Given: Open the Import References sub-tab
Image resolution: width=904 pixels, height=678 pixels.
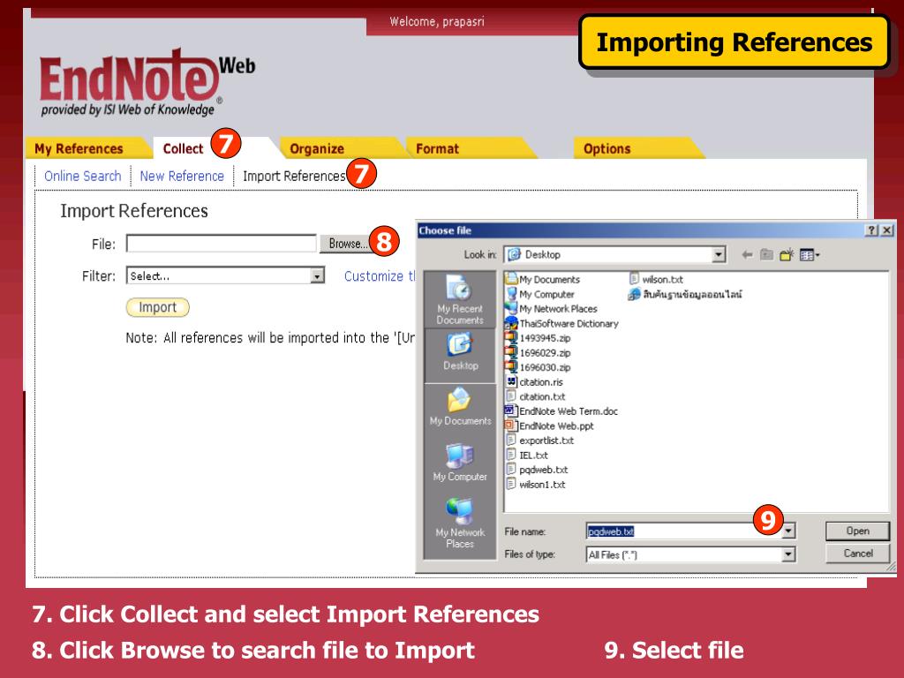Looking at the screenshot, I should point(293,176).
